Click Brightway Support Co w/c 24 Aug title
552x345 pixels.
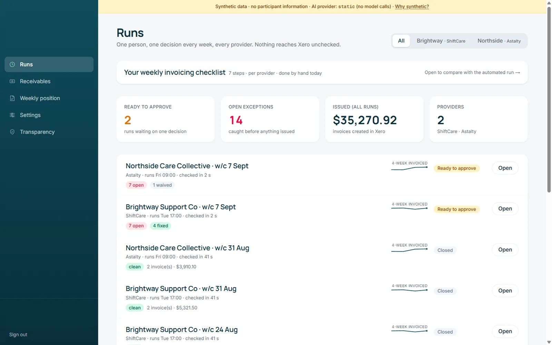[182, 330]
